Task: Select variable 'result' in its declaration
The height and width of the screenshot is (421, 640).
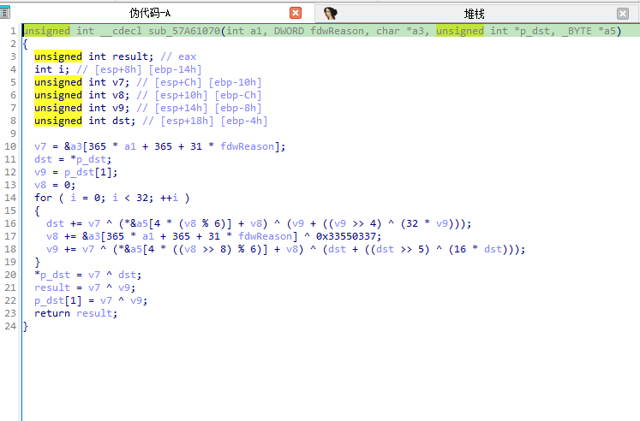Action: pos(132,56)
